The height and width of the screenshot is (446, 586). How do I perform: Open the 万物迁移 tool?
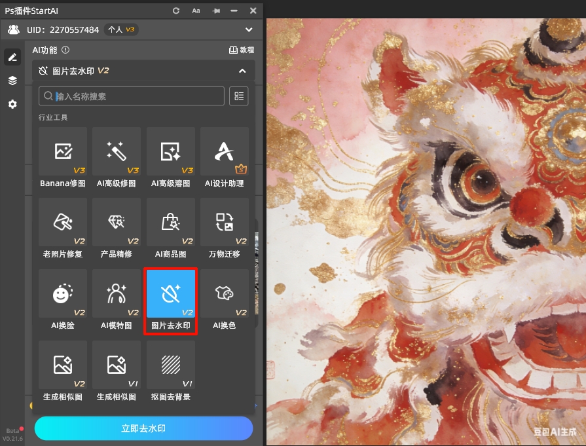pyautogui.click(x=224, y=222)
